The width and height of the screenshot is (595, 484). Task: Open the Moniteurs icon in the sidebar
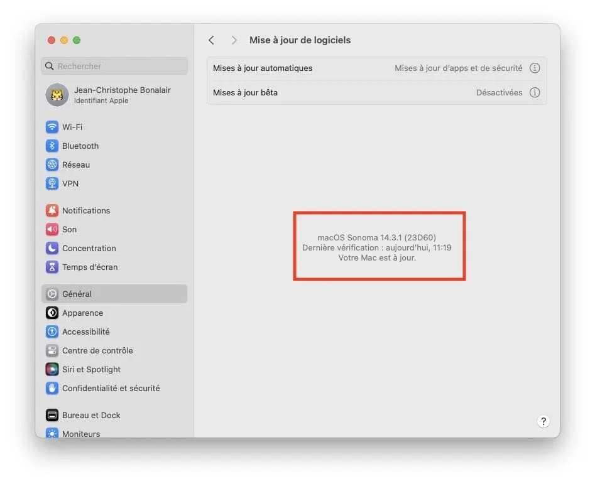click(52, 433)
